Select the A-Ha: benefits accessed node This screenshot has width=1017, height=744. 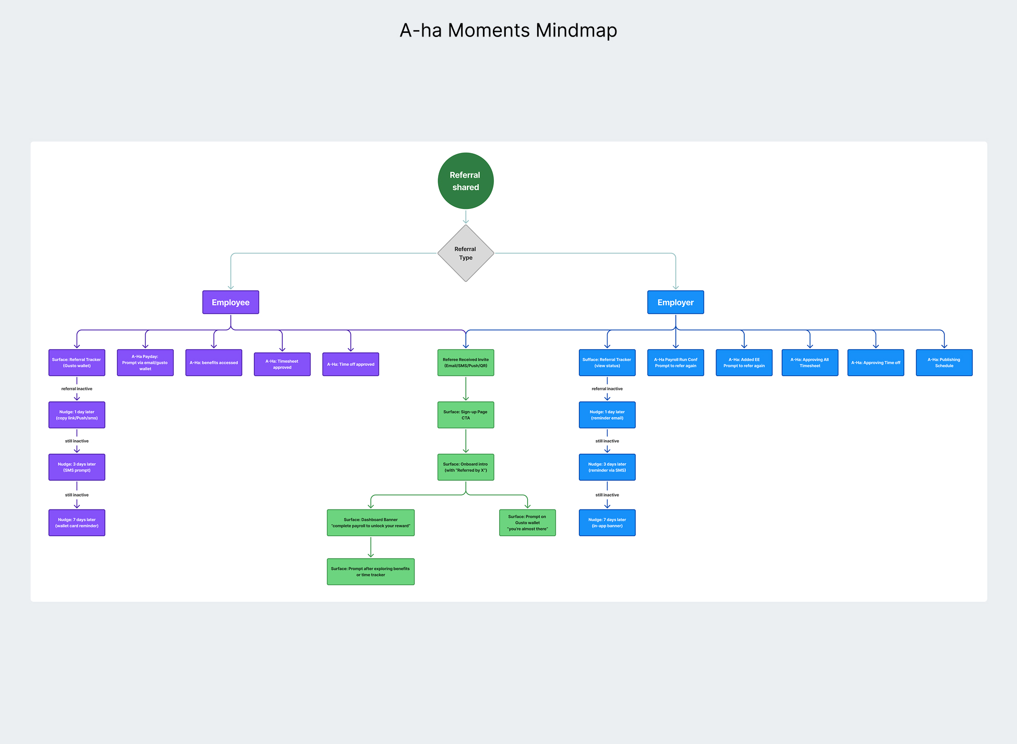pyautogui.click(x=214, y=363)
